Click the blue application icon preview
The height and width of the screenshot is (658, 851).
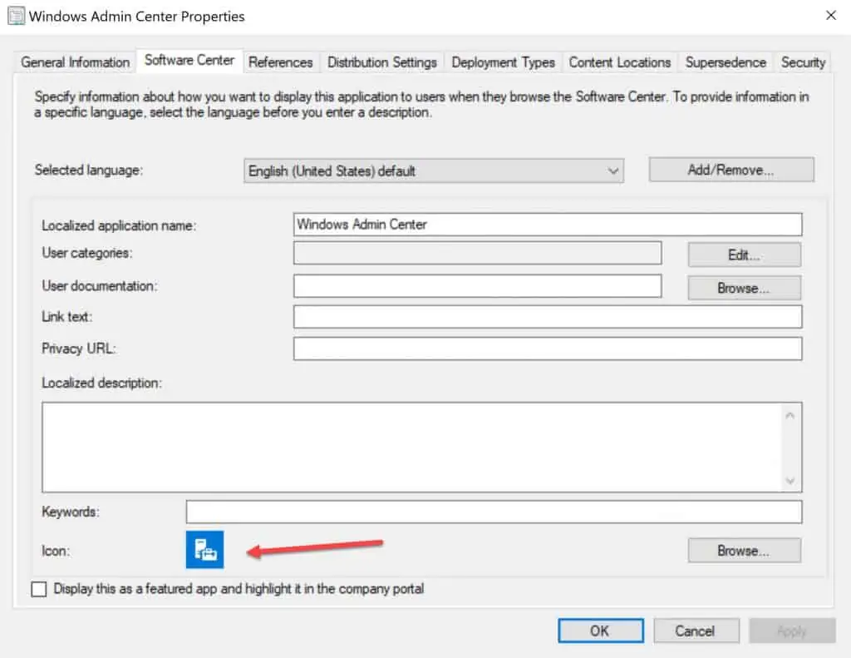coord(204,549)
